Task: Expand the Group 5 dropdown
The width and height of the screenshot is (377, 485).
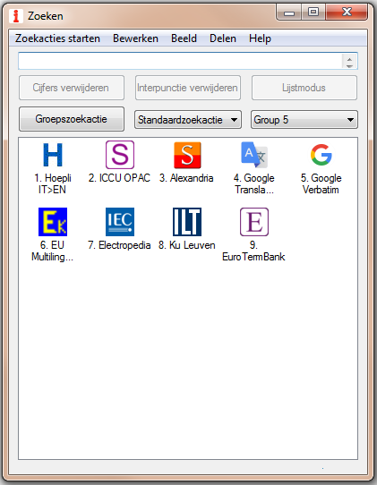Action: (304, 120)
